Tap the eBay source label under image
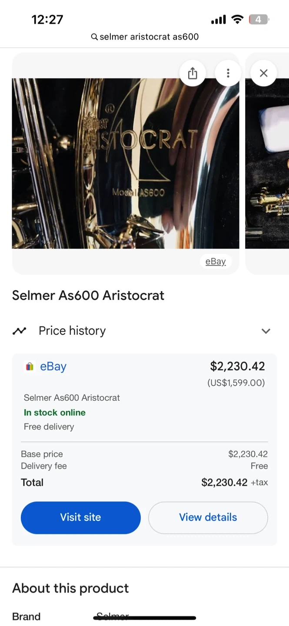The height and width of the screenshot is (626, 289). point(216,261)
